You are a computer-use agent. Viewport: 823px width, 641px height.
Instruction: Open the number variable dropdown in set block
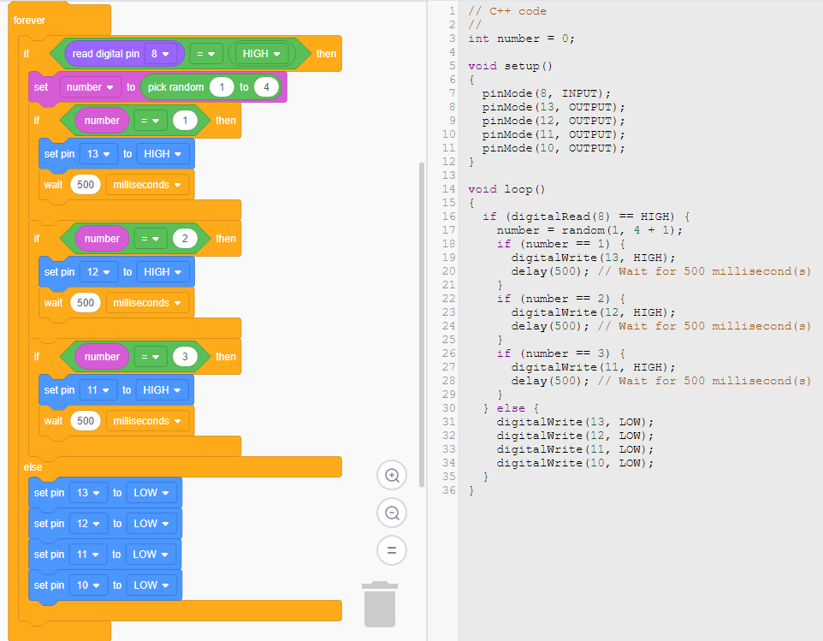click(90, 87)
